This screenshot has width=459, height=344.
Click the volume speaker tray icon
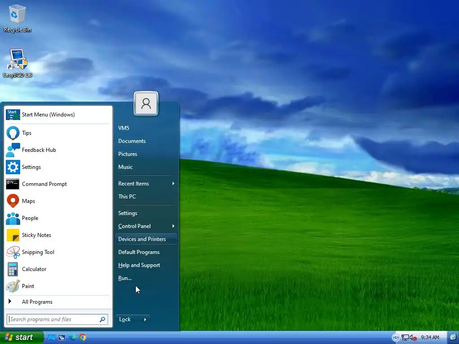413,338
